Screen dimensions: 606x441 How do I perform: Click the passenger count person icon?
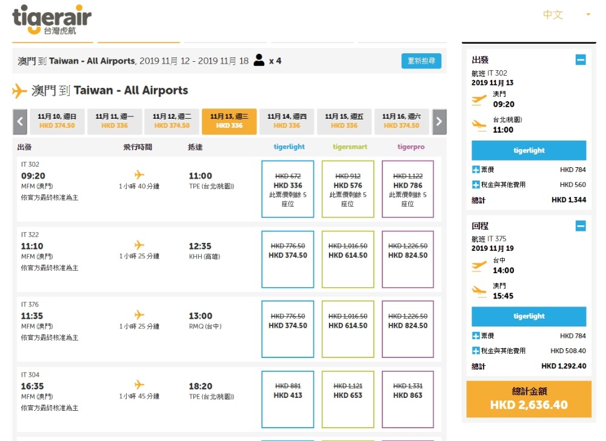[259, 61]
